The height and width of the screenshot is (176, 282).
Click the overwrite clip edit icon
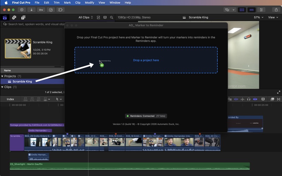tap(45, 99)
